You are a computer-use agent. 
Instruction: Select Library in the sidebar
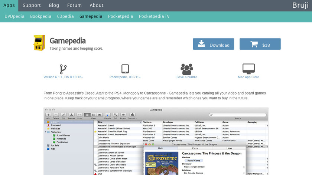click(x=69, y=122)
